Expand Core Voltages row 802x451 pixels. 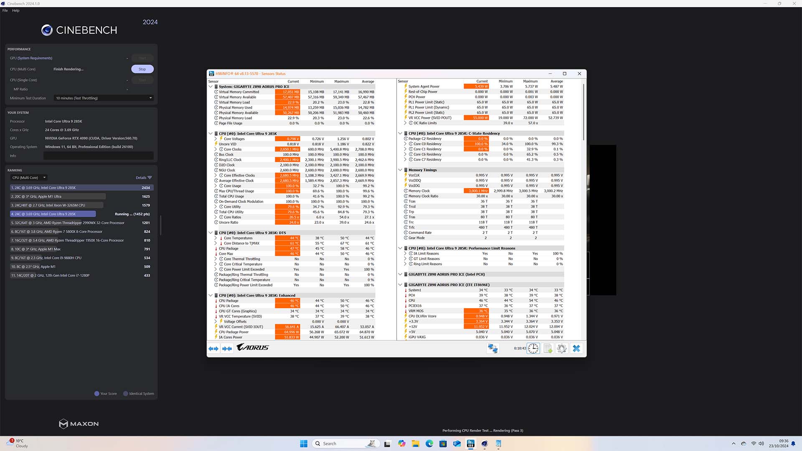click(216, 139)
